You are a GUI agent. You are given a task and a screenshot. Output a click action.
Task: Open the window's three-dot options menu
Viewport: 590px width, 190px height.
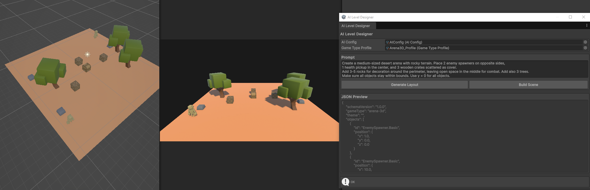(587, 26)
